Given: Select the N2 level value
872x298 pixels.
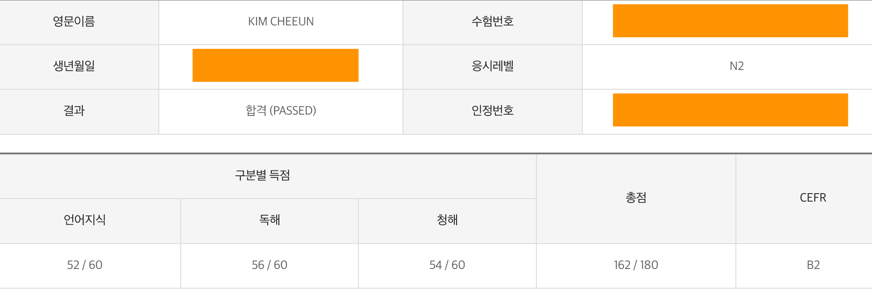Looking at the screenshot, I should (736, 66).
